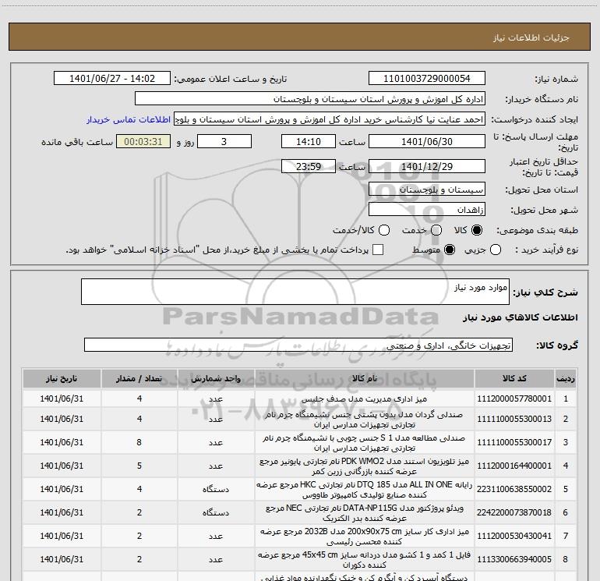The width and height of the screenshot is (600, 581).
Task: Click product code 1112000057780001
Action: coord(514,399)
